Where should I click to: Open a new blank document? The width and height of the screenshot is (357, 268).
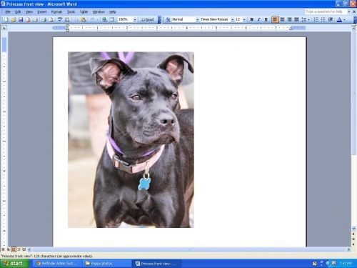[6, 19]
